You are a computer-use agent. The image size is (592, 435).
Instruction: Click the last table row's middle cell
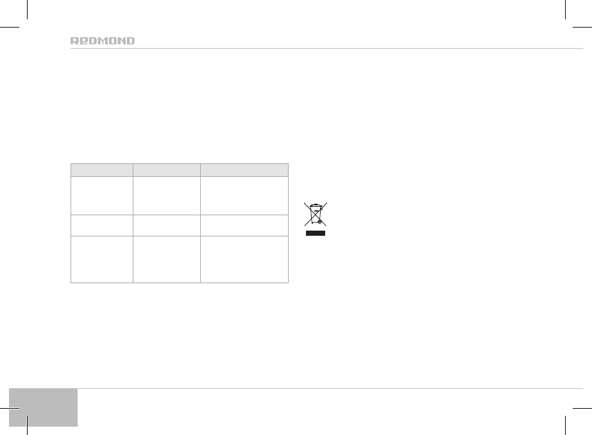pos(167,259)
